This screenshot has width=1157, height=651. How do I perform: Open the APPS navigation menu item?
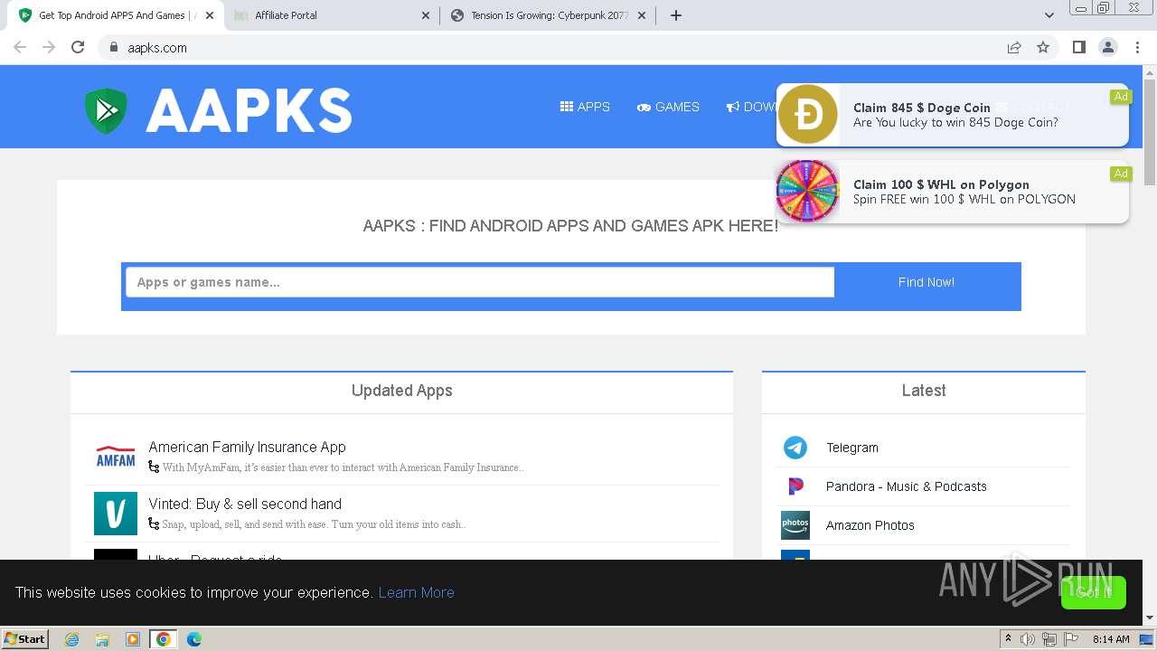(585, 107)
